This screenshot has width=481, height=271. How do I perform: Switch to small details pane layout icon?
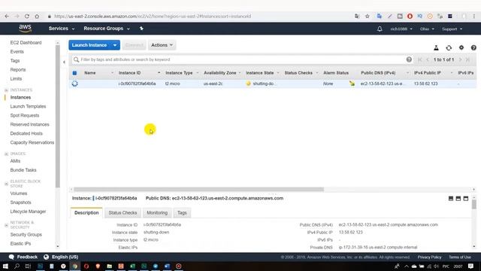pos(451,199)
